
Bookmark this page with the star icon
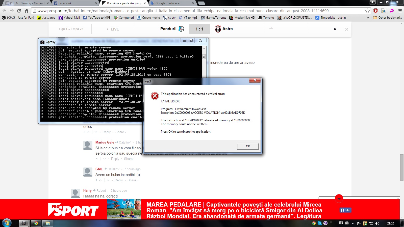coord(367,11)
